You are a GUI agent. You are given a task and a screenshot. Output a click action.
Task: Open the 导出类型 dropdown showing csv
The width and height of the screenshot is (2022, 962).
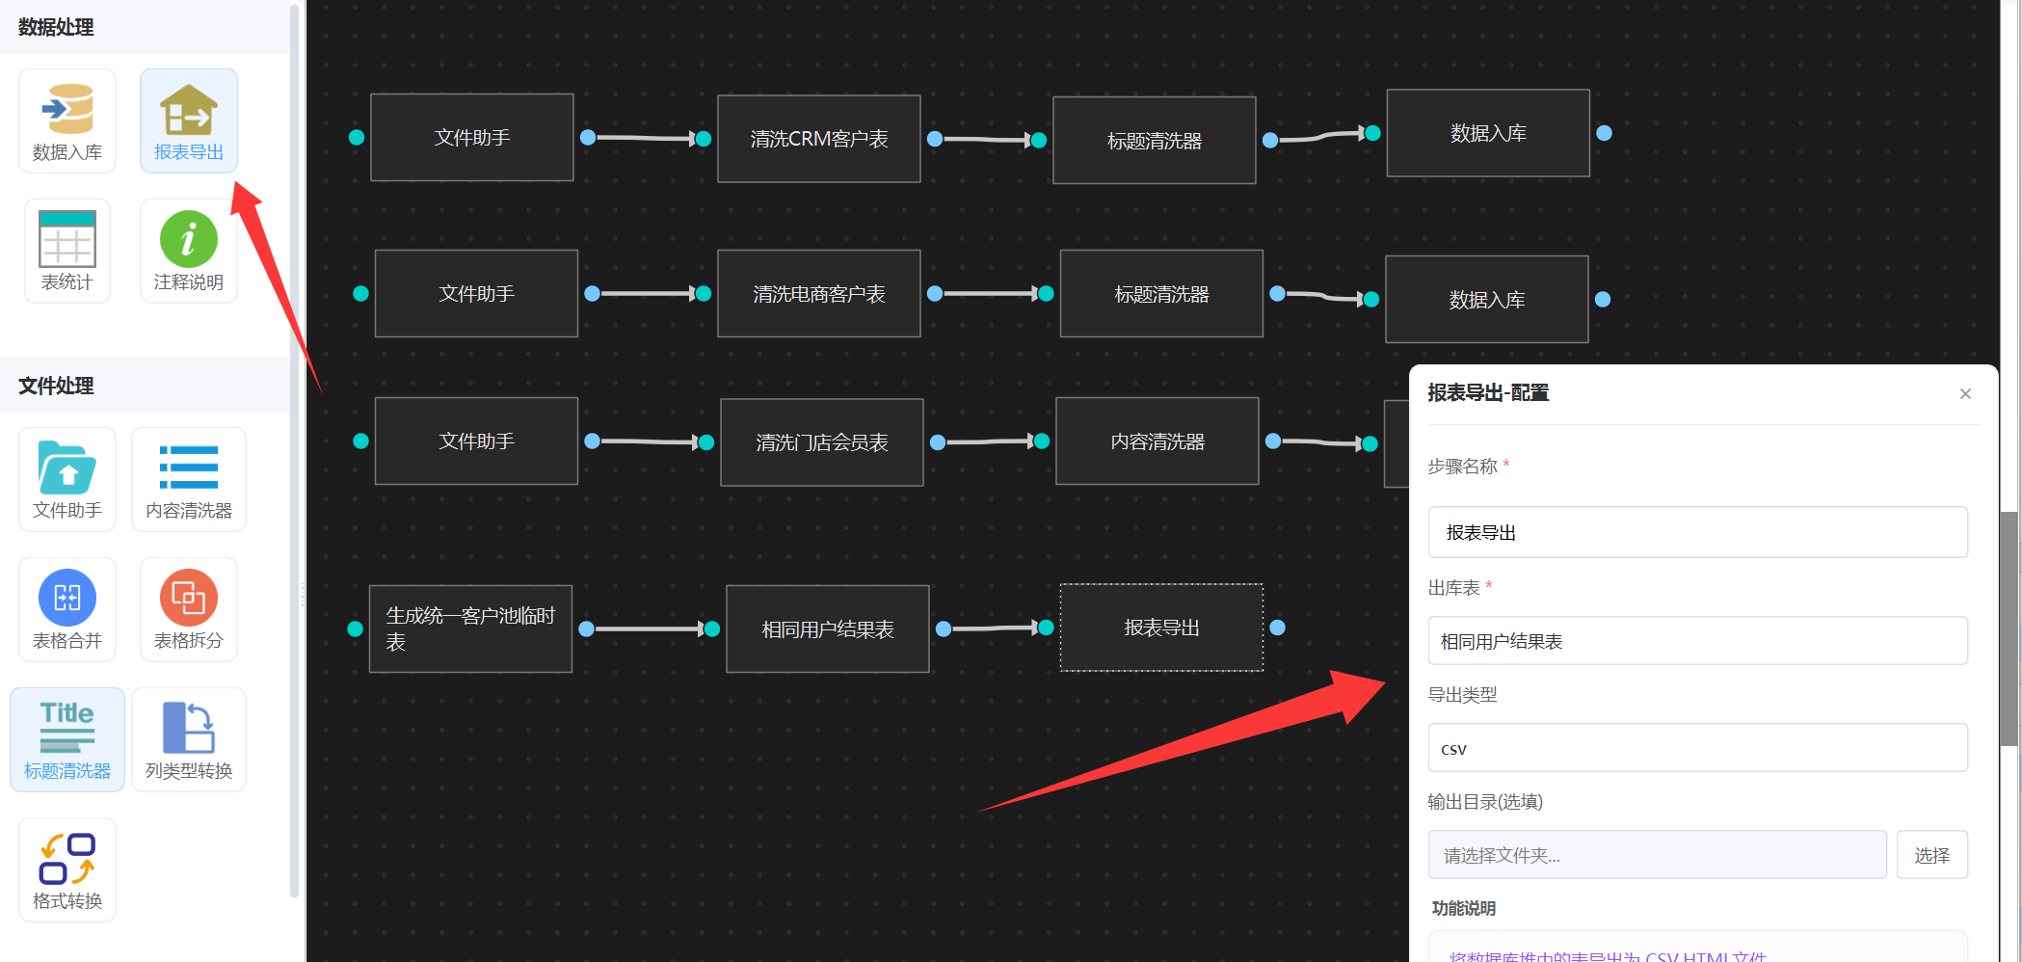1697,748
